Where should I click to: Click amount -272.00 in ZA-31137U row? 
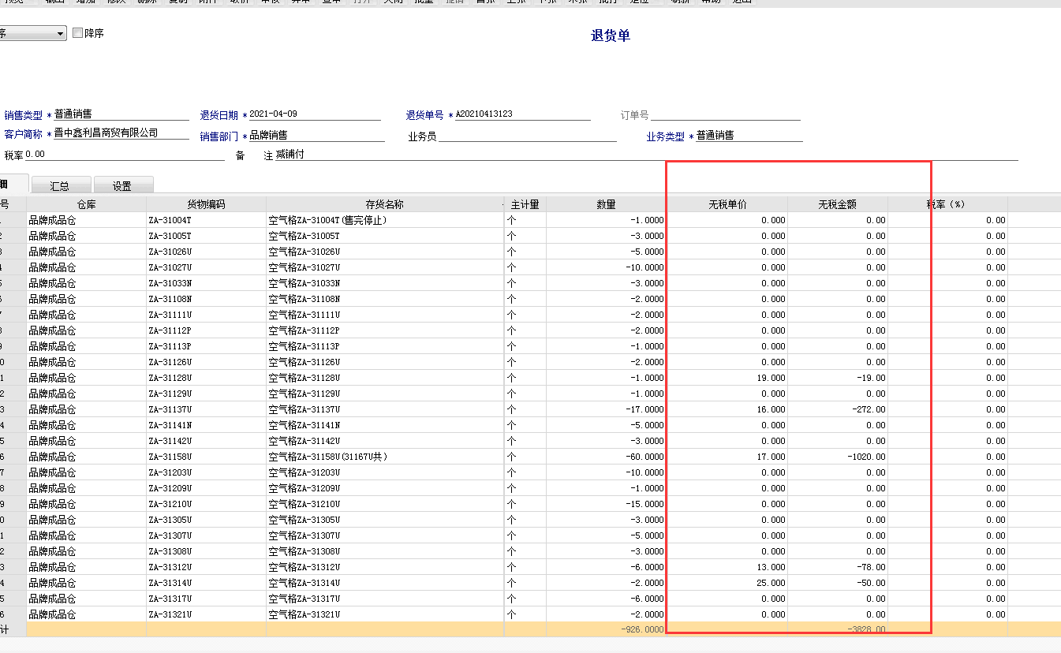[x=838, y=409]
